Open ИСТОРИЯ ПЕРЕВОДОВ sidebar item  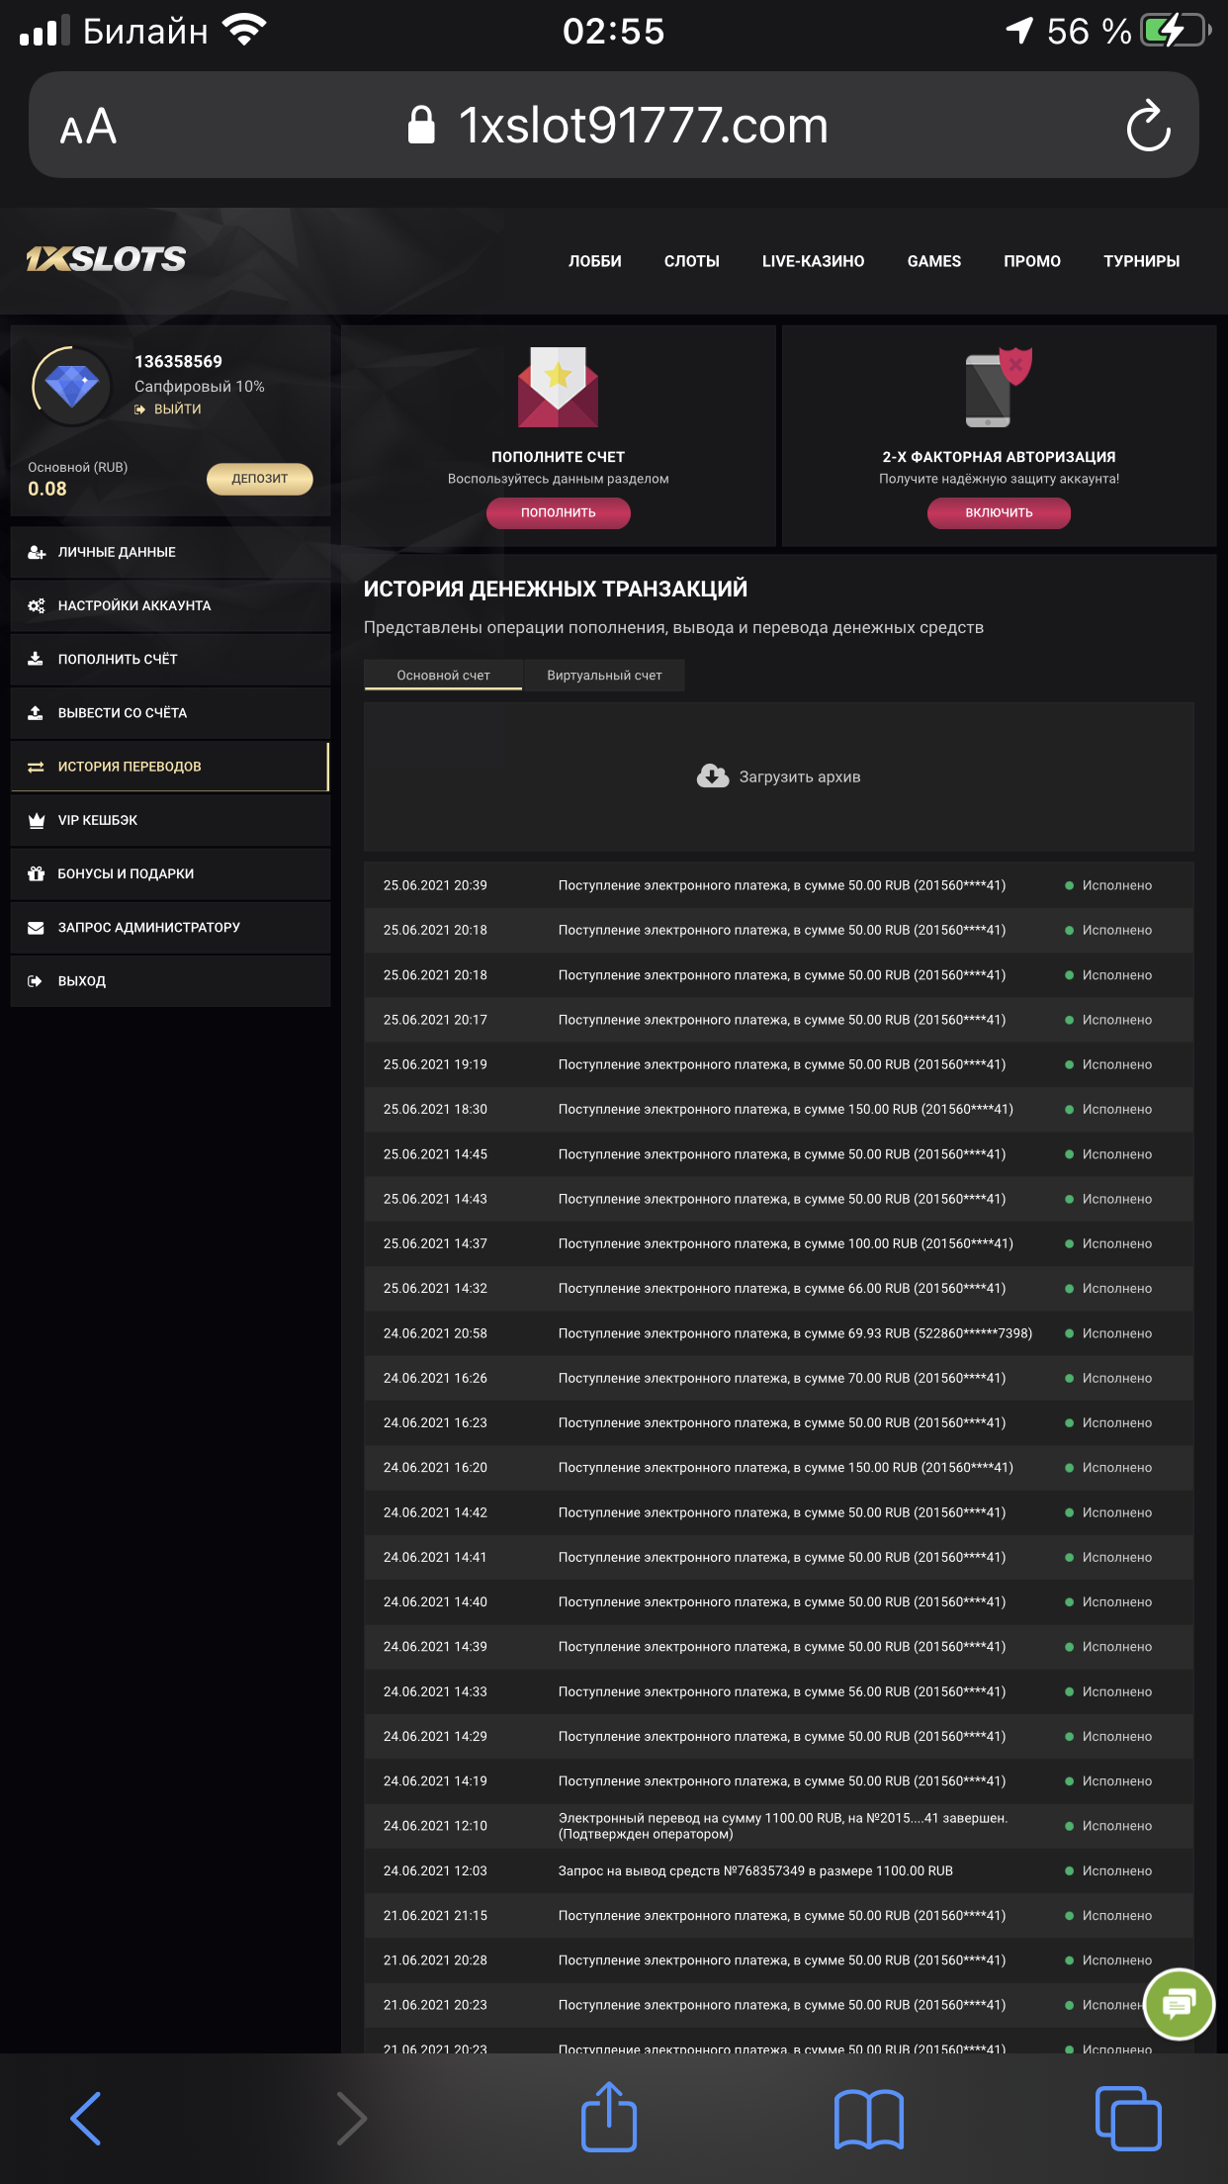point(170,767)
